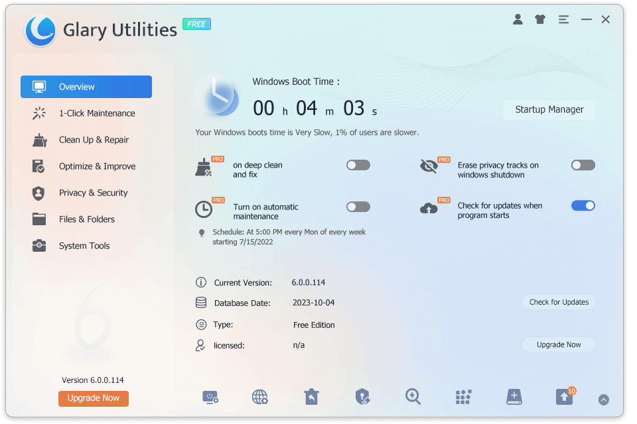The image size is (637, 424).
Task: Select Clean Up & Repair in sidebar
Action: coord(94,140)
